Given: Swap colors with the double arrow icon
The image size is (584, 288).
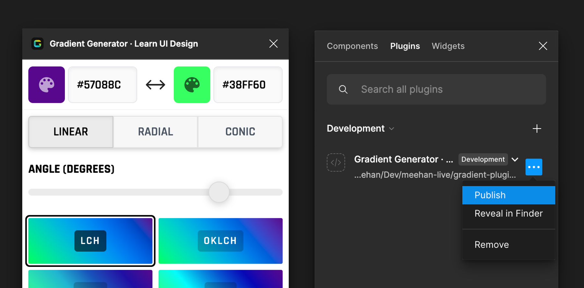Looking at the screenshot, I should click(x=155, y=85).
